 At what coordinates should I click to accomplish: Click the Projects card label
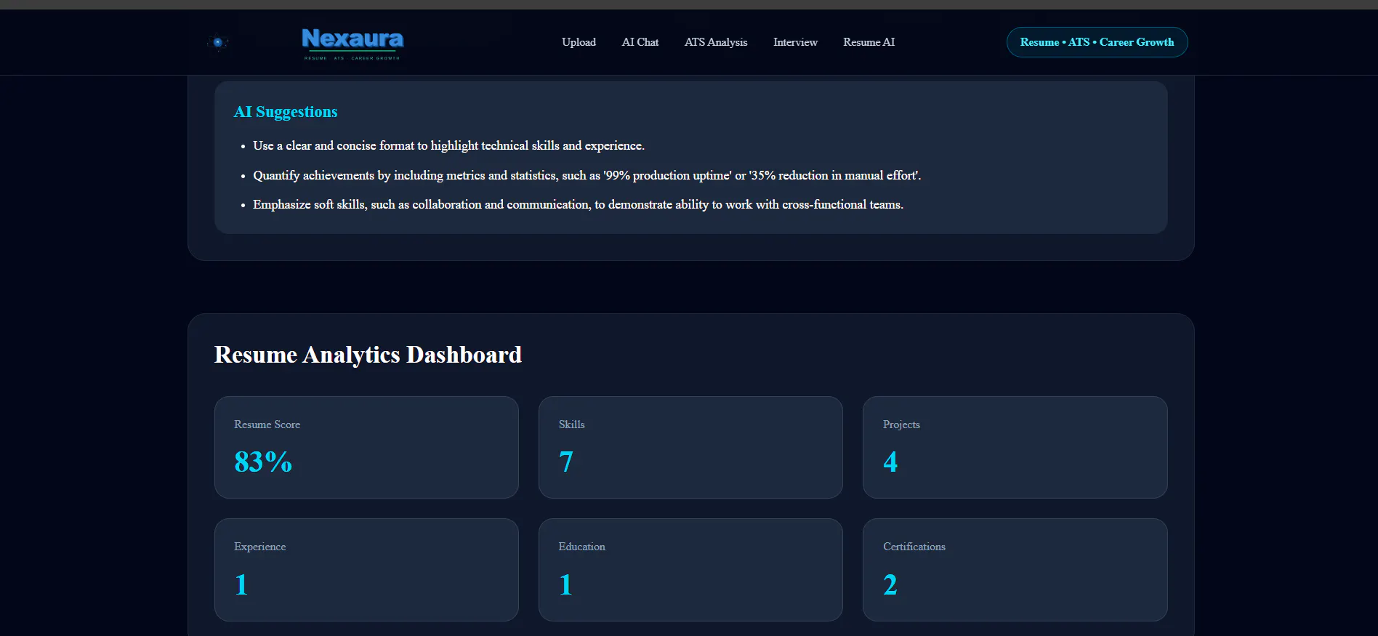901,424
